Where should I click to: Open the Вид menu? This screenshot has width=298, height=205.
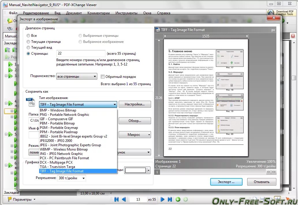click(x=57, y=13)
